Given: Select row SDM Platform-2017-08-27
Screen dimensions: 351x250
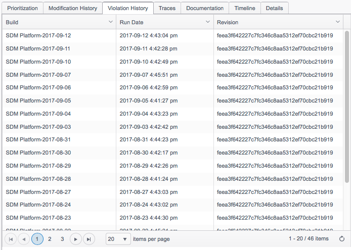Looking at the screenshot, I should (x=172, y=192).
